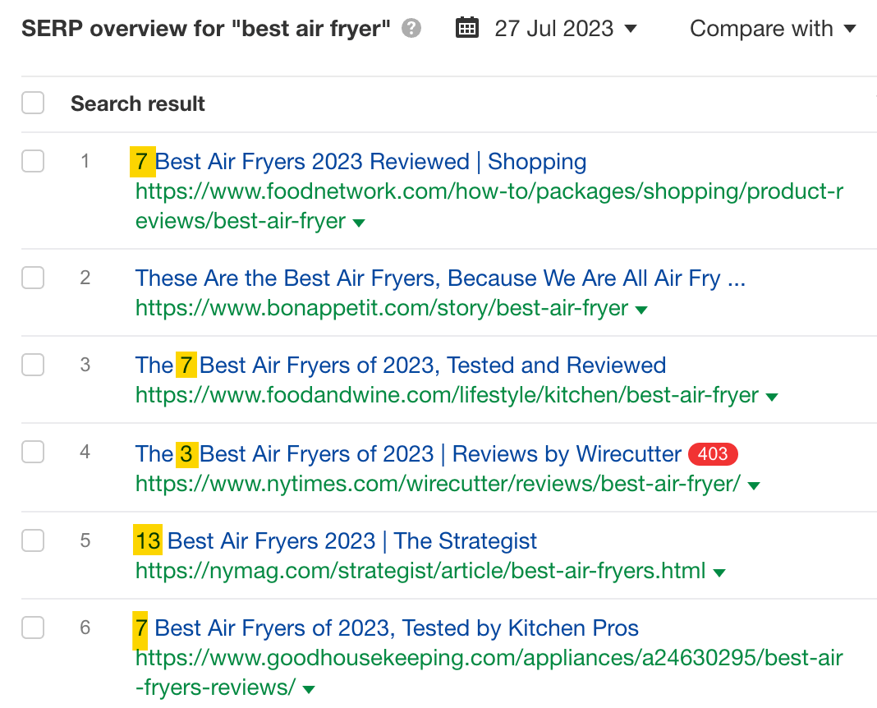Click the 13 Best Air Fryers Strategist link
The image size is (877, 708).
tap(335, 540)
